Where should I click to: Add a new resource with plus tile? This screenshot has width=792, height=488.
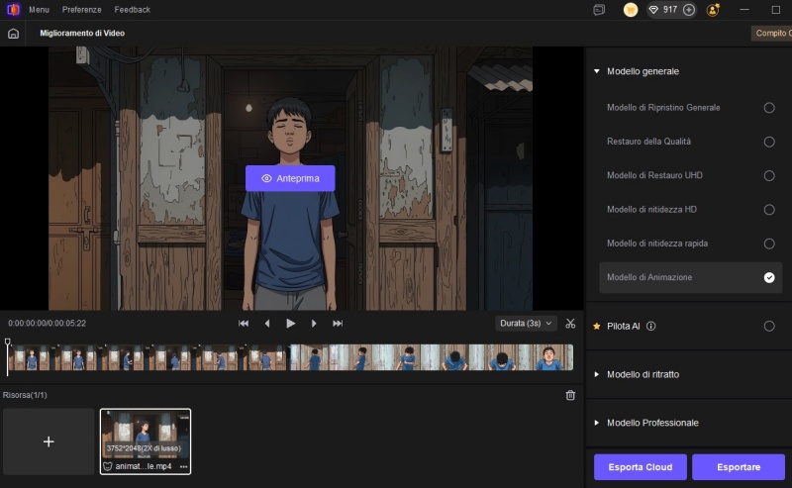click(x=49, y=441)
